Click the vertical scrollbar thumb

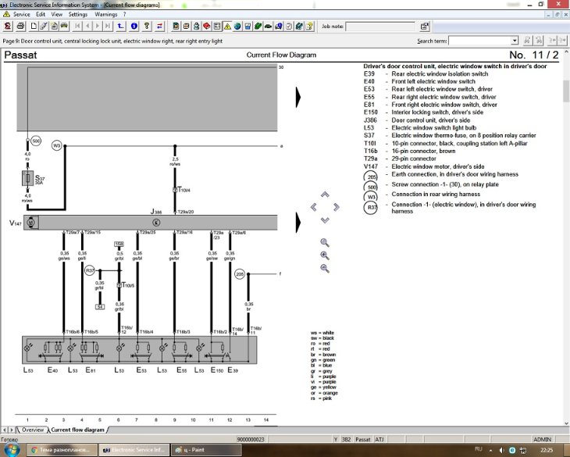tap(566, 91)
